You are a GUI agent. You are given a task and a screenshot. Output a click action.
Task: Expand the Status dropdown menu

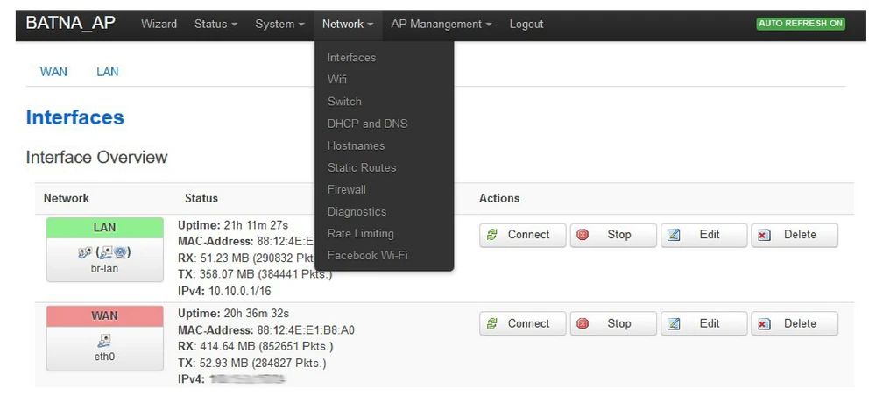[215, 24]
